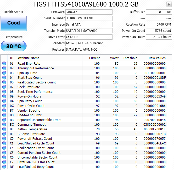Click status orb next to Spin-Up Time
Image resolution: width=174 pixels, height=170 pixels.
4,73
